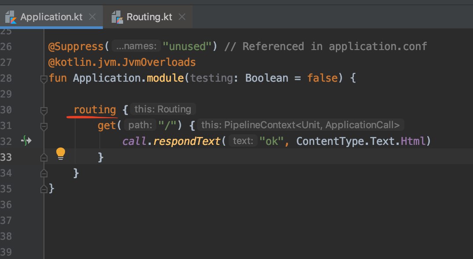Click fold end marker on line 33

[44, 157]
